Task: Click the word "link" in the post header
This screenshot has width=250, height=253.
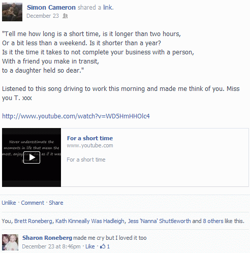Action: [108, 8]
